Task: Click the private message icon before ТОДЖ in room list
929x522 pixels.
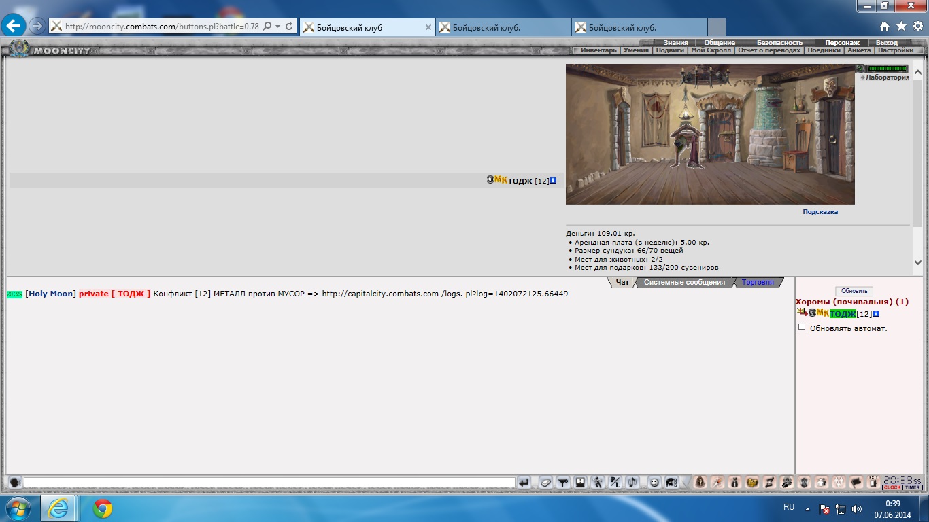Action: click(x=801, y=313)
